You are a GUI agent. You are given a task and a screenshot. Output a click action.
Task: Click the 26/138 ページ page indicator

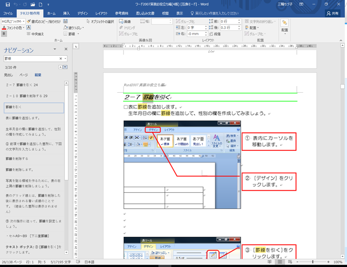[x=12, y=262]
